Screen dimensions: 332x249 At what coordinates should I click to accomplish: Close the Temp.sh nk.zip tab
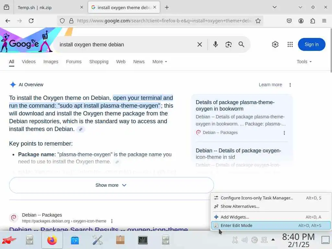(82, 7)
